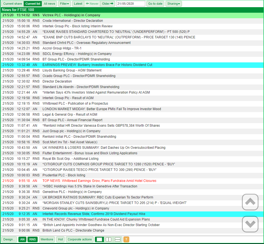Open the red Whitbread TOP NEWS headline
This screenshot has width=264, height=244.
point(99,181)
